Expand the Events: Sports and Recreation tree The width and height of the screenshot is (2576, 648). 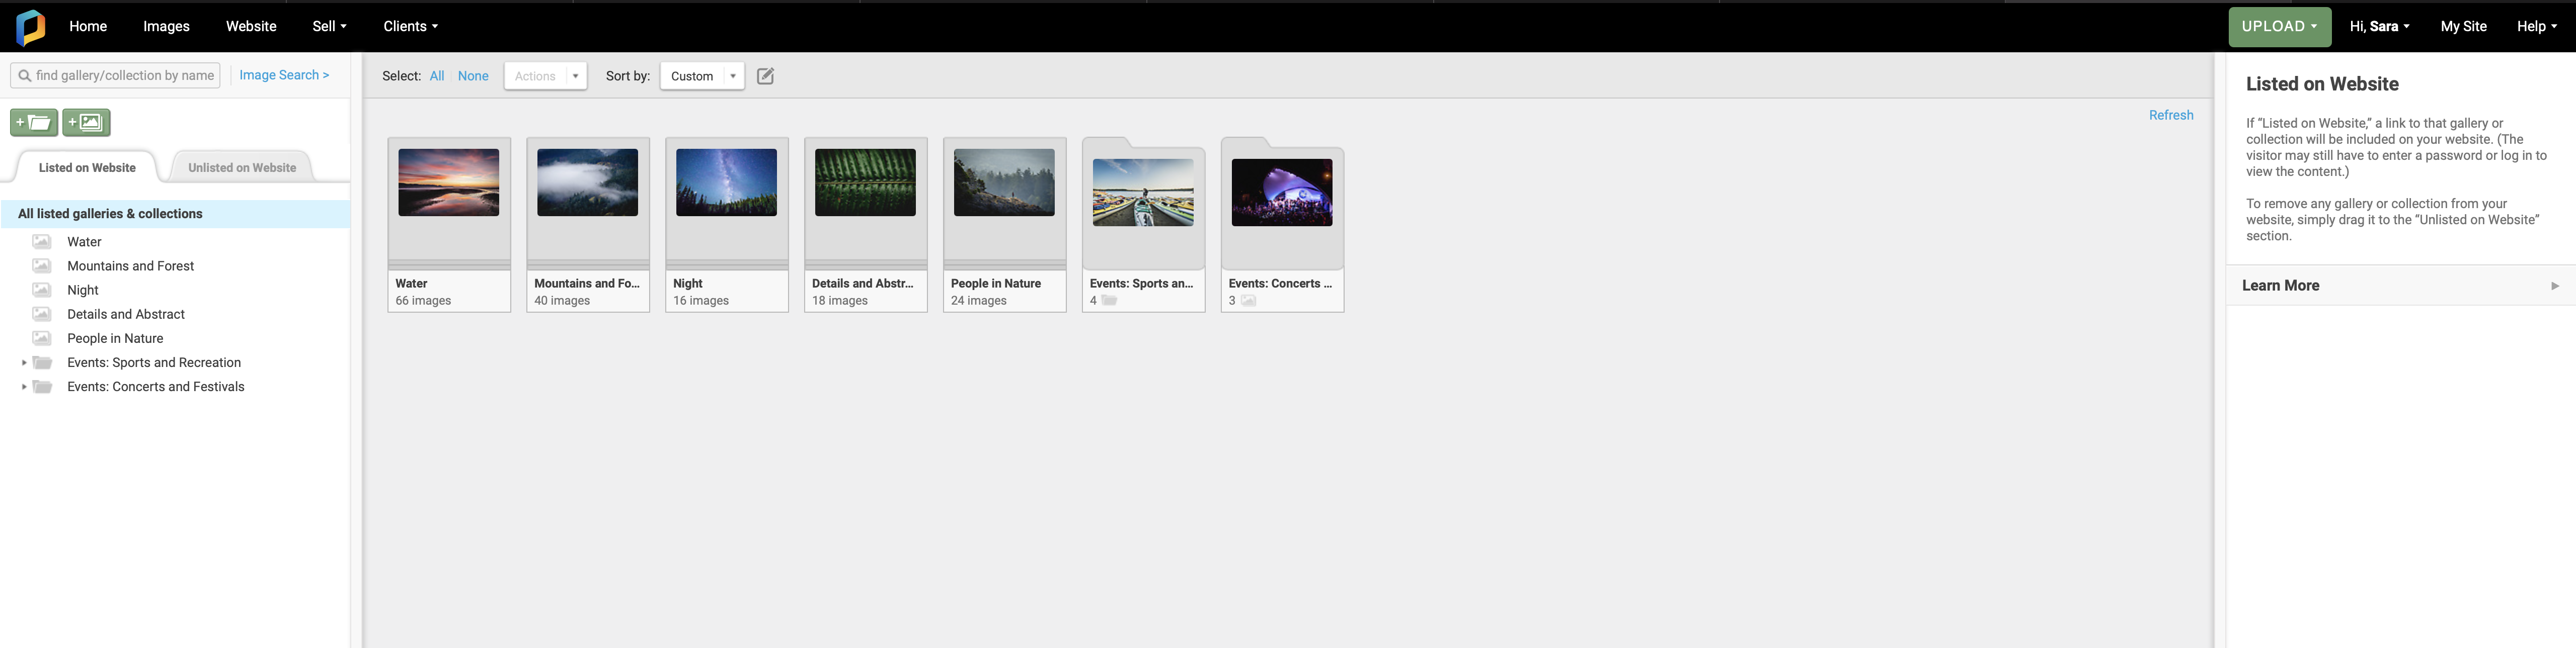[24, 362]
